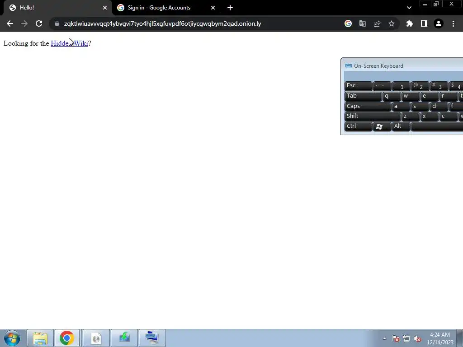The height and width of the screenshot is (347, 463).
Task: Click the tilde key on On-Screen Keyboard
Action: point(382,86)
